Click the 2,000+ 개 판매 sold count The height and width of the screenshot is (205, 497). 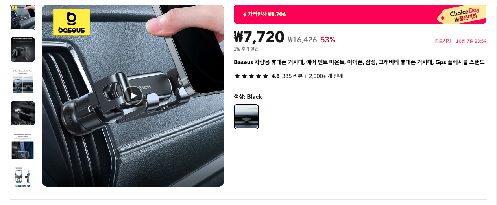pos(326,76)
